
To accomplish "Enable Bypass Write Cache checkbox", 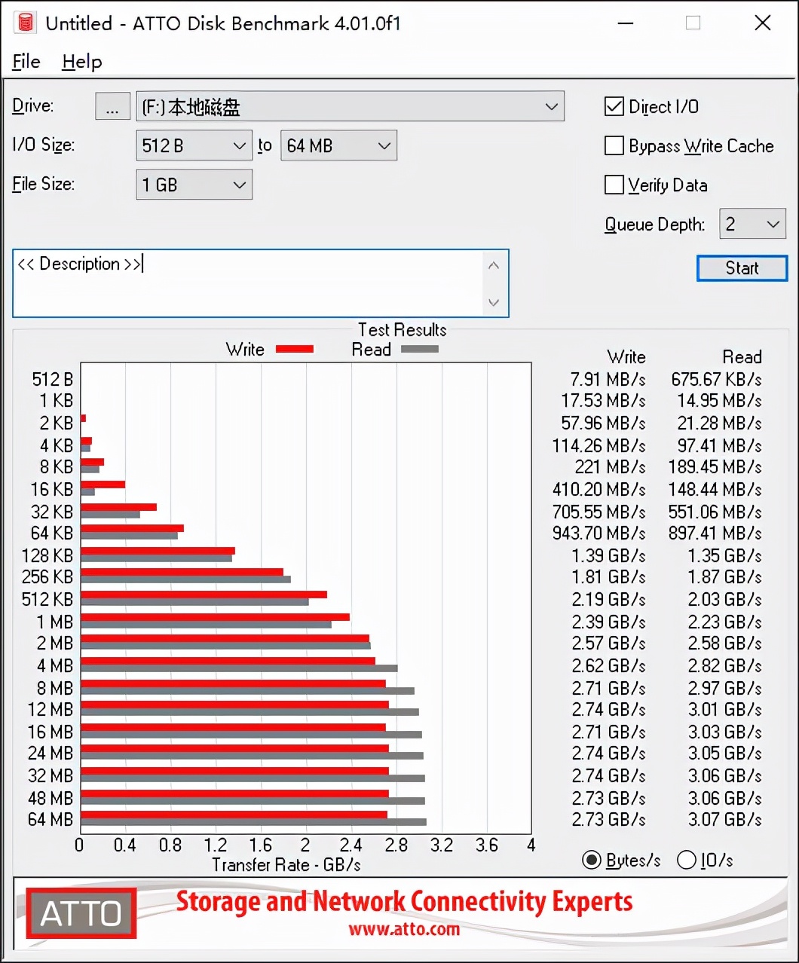I will [614, 145].
